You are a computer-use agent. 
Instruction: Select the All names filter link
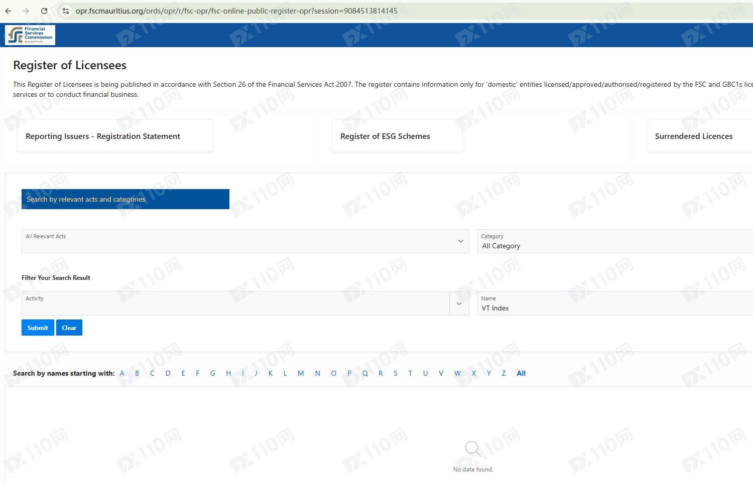[x=521, y=373]
